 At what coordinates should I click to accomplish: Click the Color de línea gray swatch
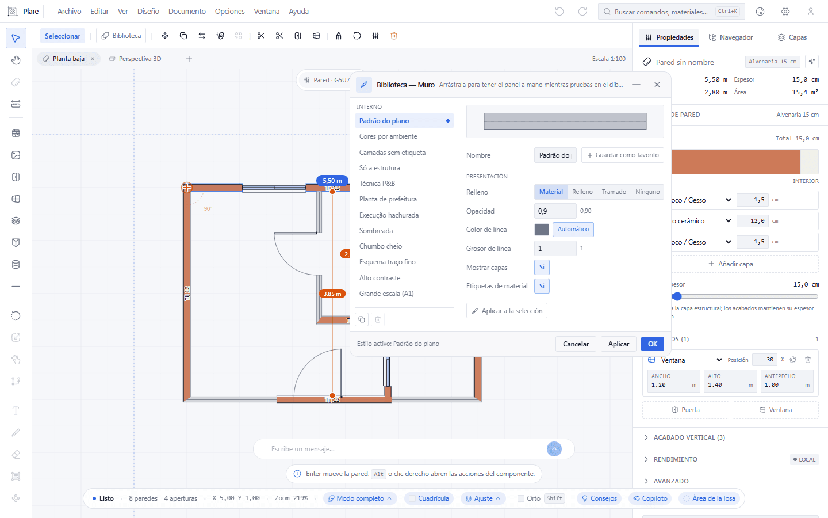(x=542, y=230)
